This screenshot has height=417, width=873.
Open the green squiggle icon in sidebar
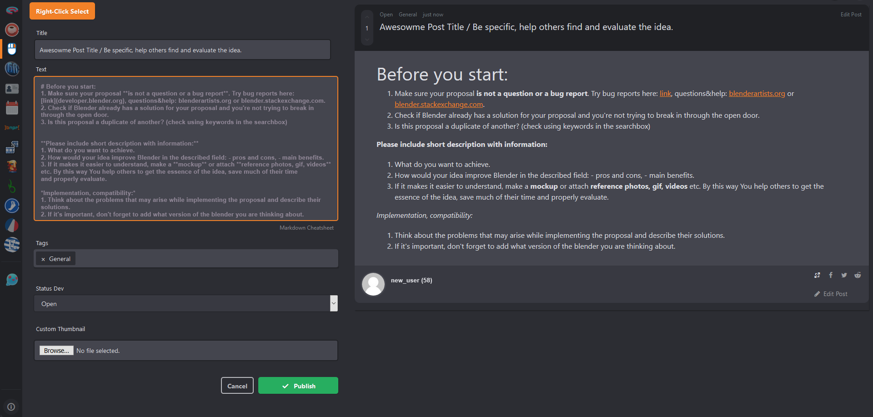point(12,186)
